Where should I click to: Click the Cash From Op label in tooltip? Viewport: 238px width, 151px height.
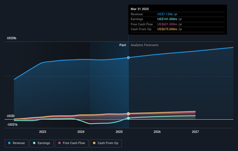click(141, 29)
